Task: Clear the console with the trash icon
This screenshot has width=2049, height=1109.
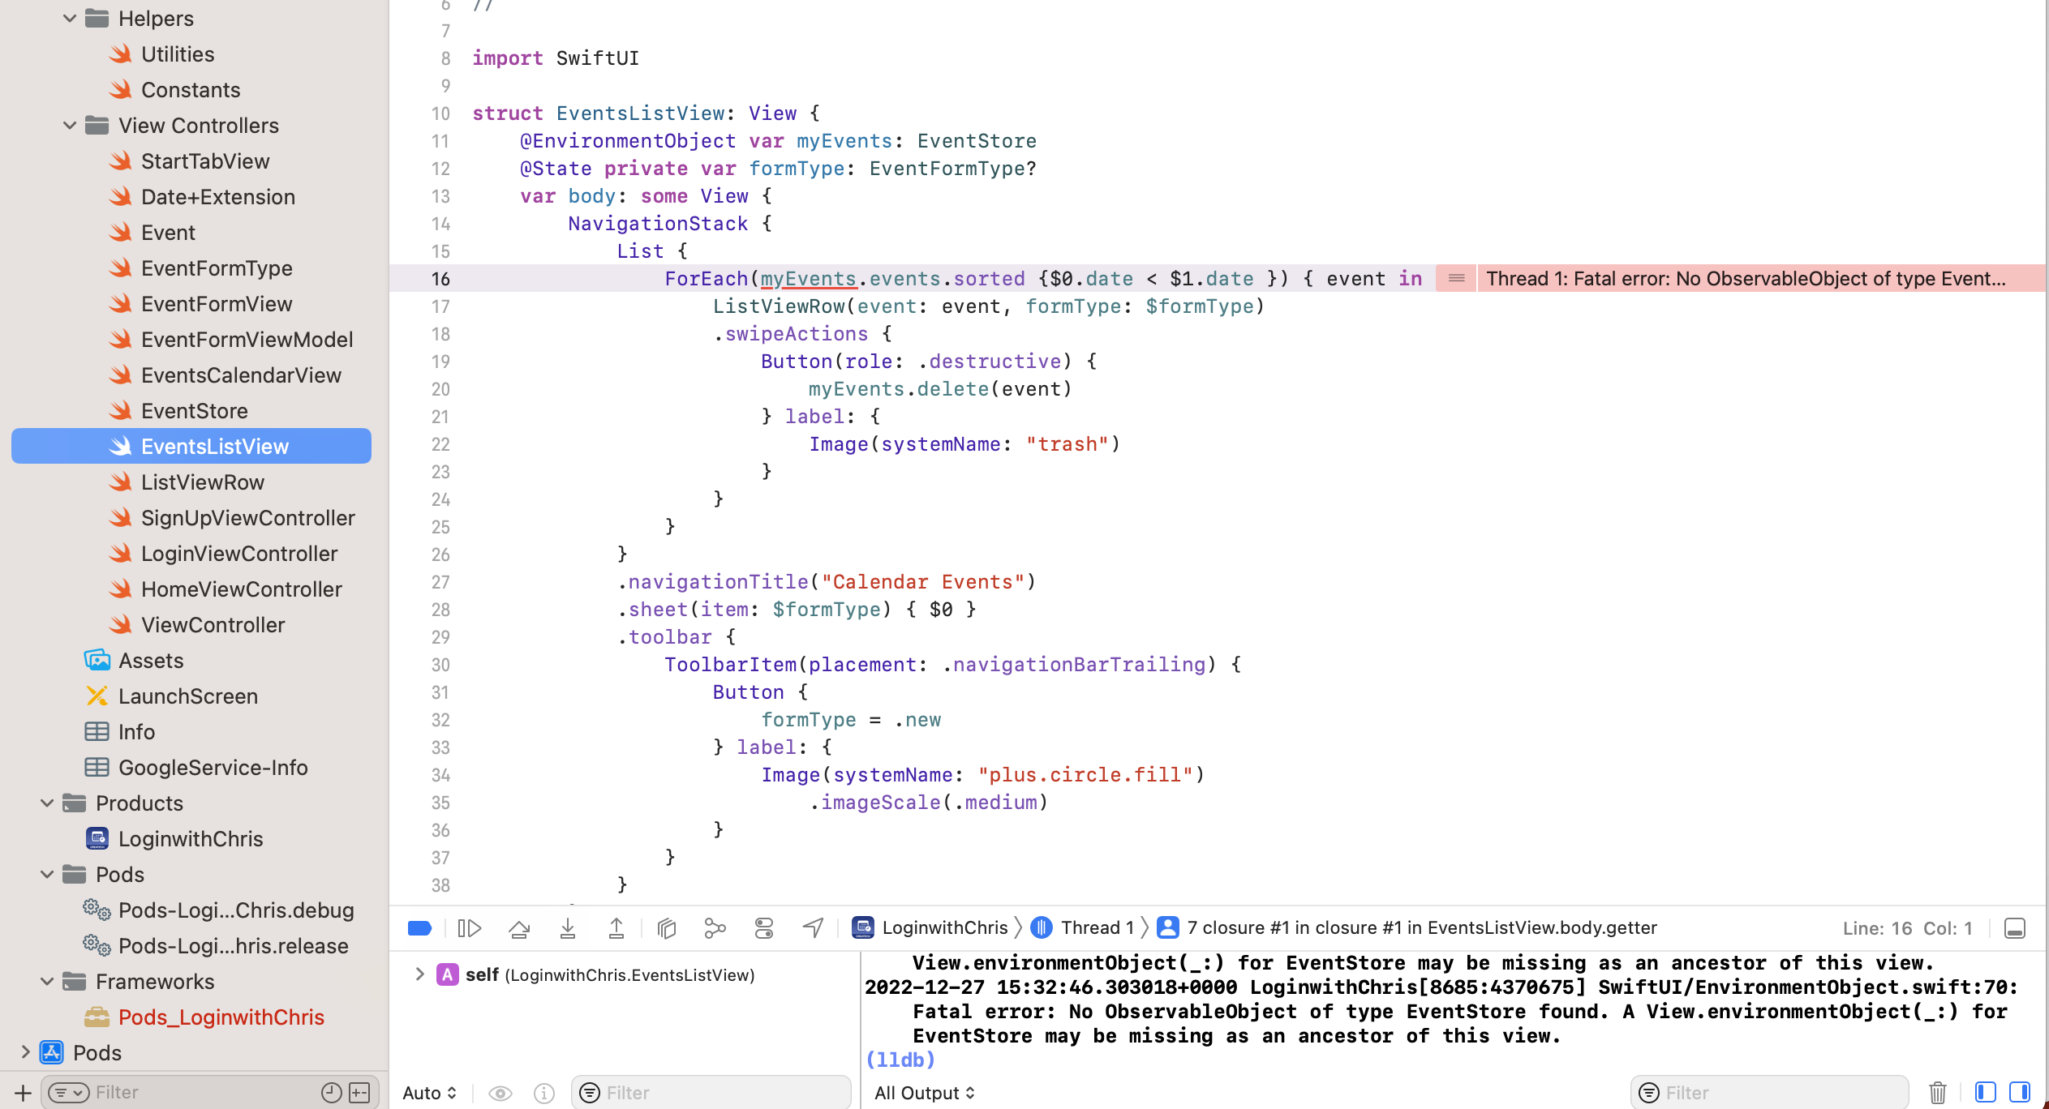Action: click(1938, 1093)
